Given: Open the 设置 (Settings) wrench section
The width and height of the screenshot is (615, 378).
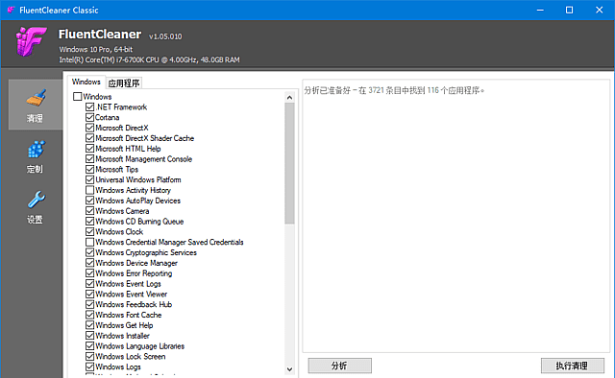Looking at the screenshot, I should [36, 207].
